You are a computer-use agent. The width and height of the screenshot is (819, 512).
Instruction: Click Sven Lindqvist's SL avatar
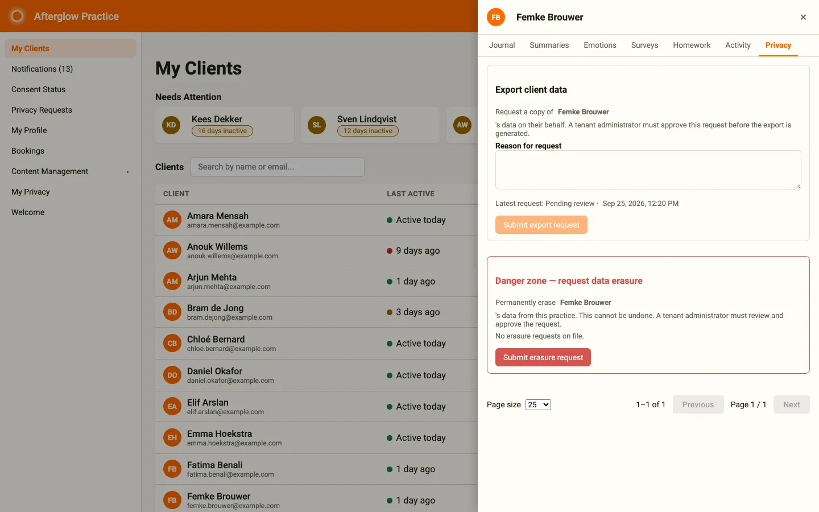317,125
